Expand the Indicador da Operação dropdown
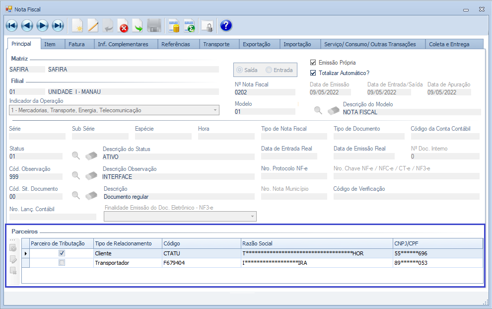Viewport: 492px width, 309px height. 215,110
